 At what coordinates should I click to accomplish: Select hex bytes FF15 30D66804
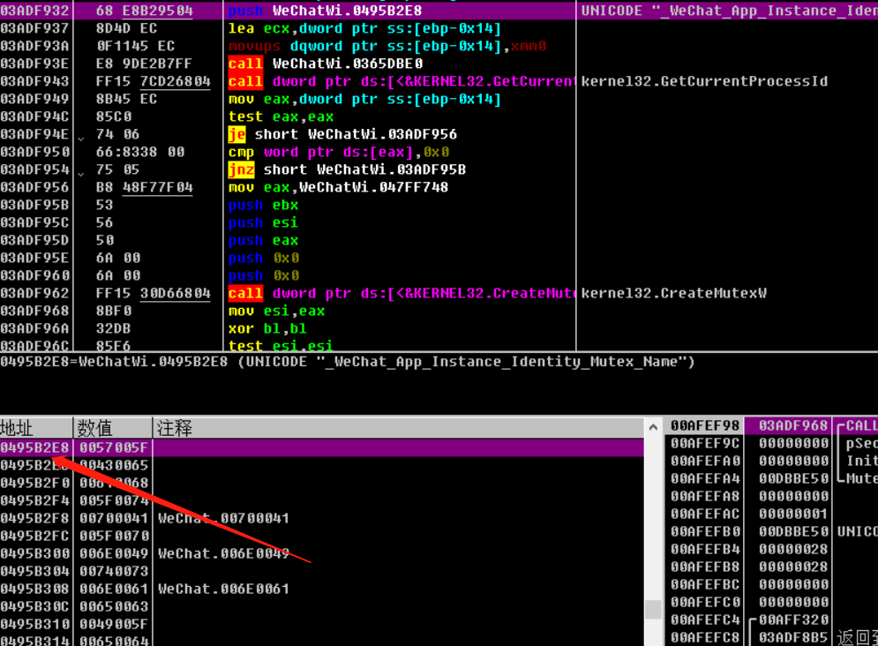153,293
